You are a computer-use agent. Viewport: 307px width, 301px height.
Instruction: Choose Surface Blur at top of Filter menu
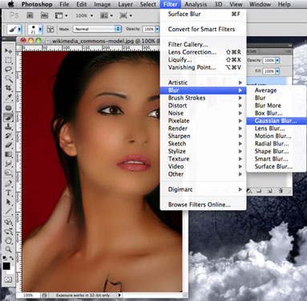[x=203, y=14]
